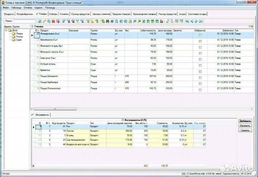Check Избранное box for Креветка row
This screenshot has width=258, height=177.
[x=200, y=71]
